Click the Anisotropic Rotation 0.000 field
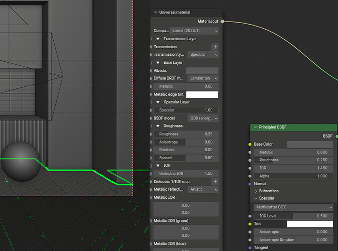This screenshot has width=338, height=251. click(x=293, y=240)
